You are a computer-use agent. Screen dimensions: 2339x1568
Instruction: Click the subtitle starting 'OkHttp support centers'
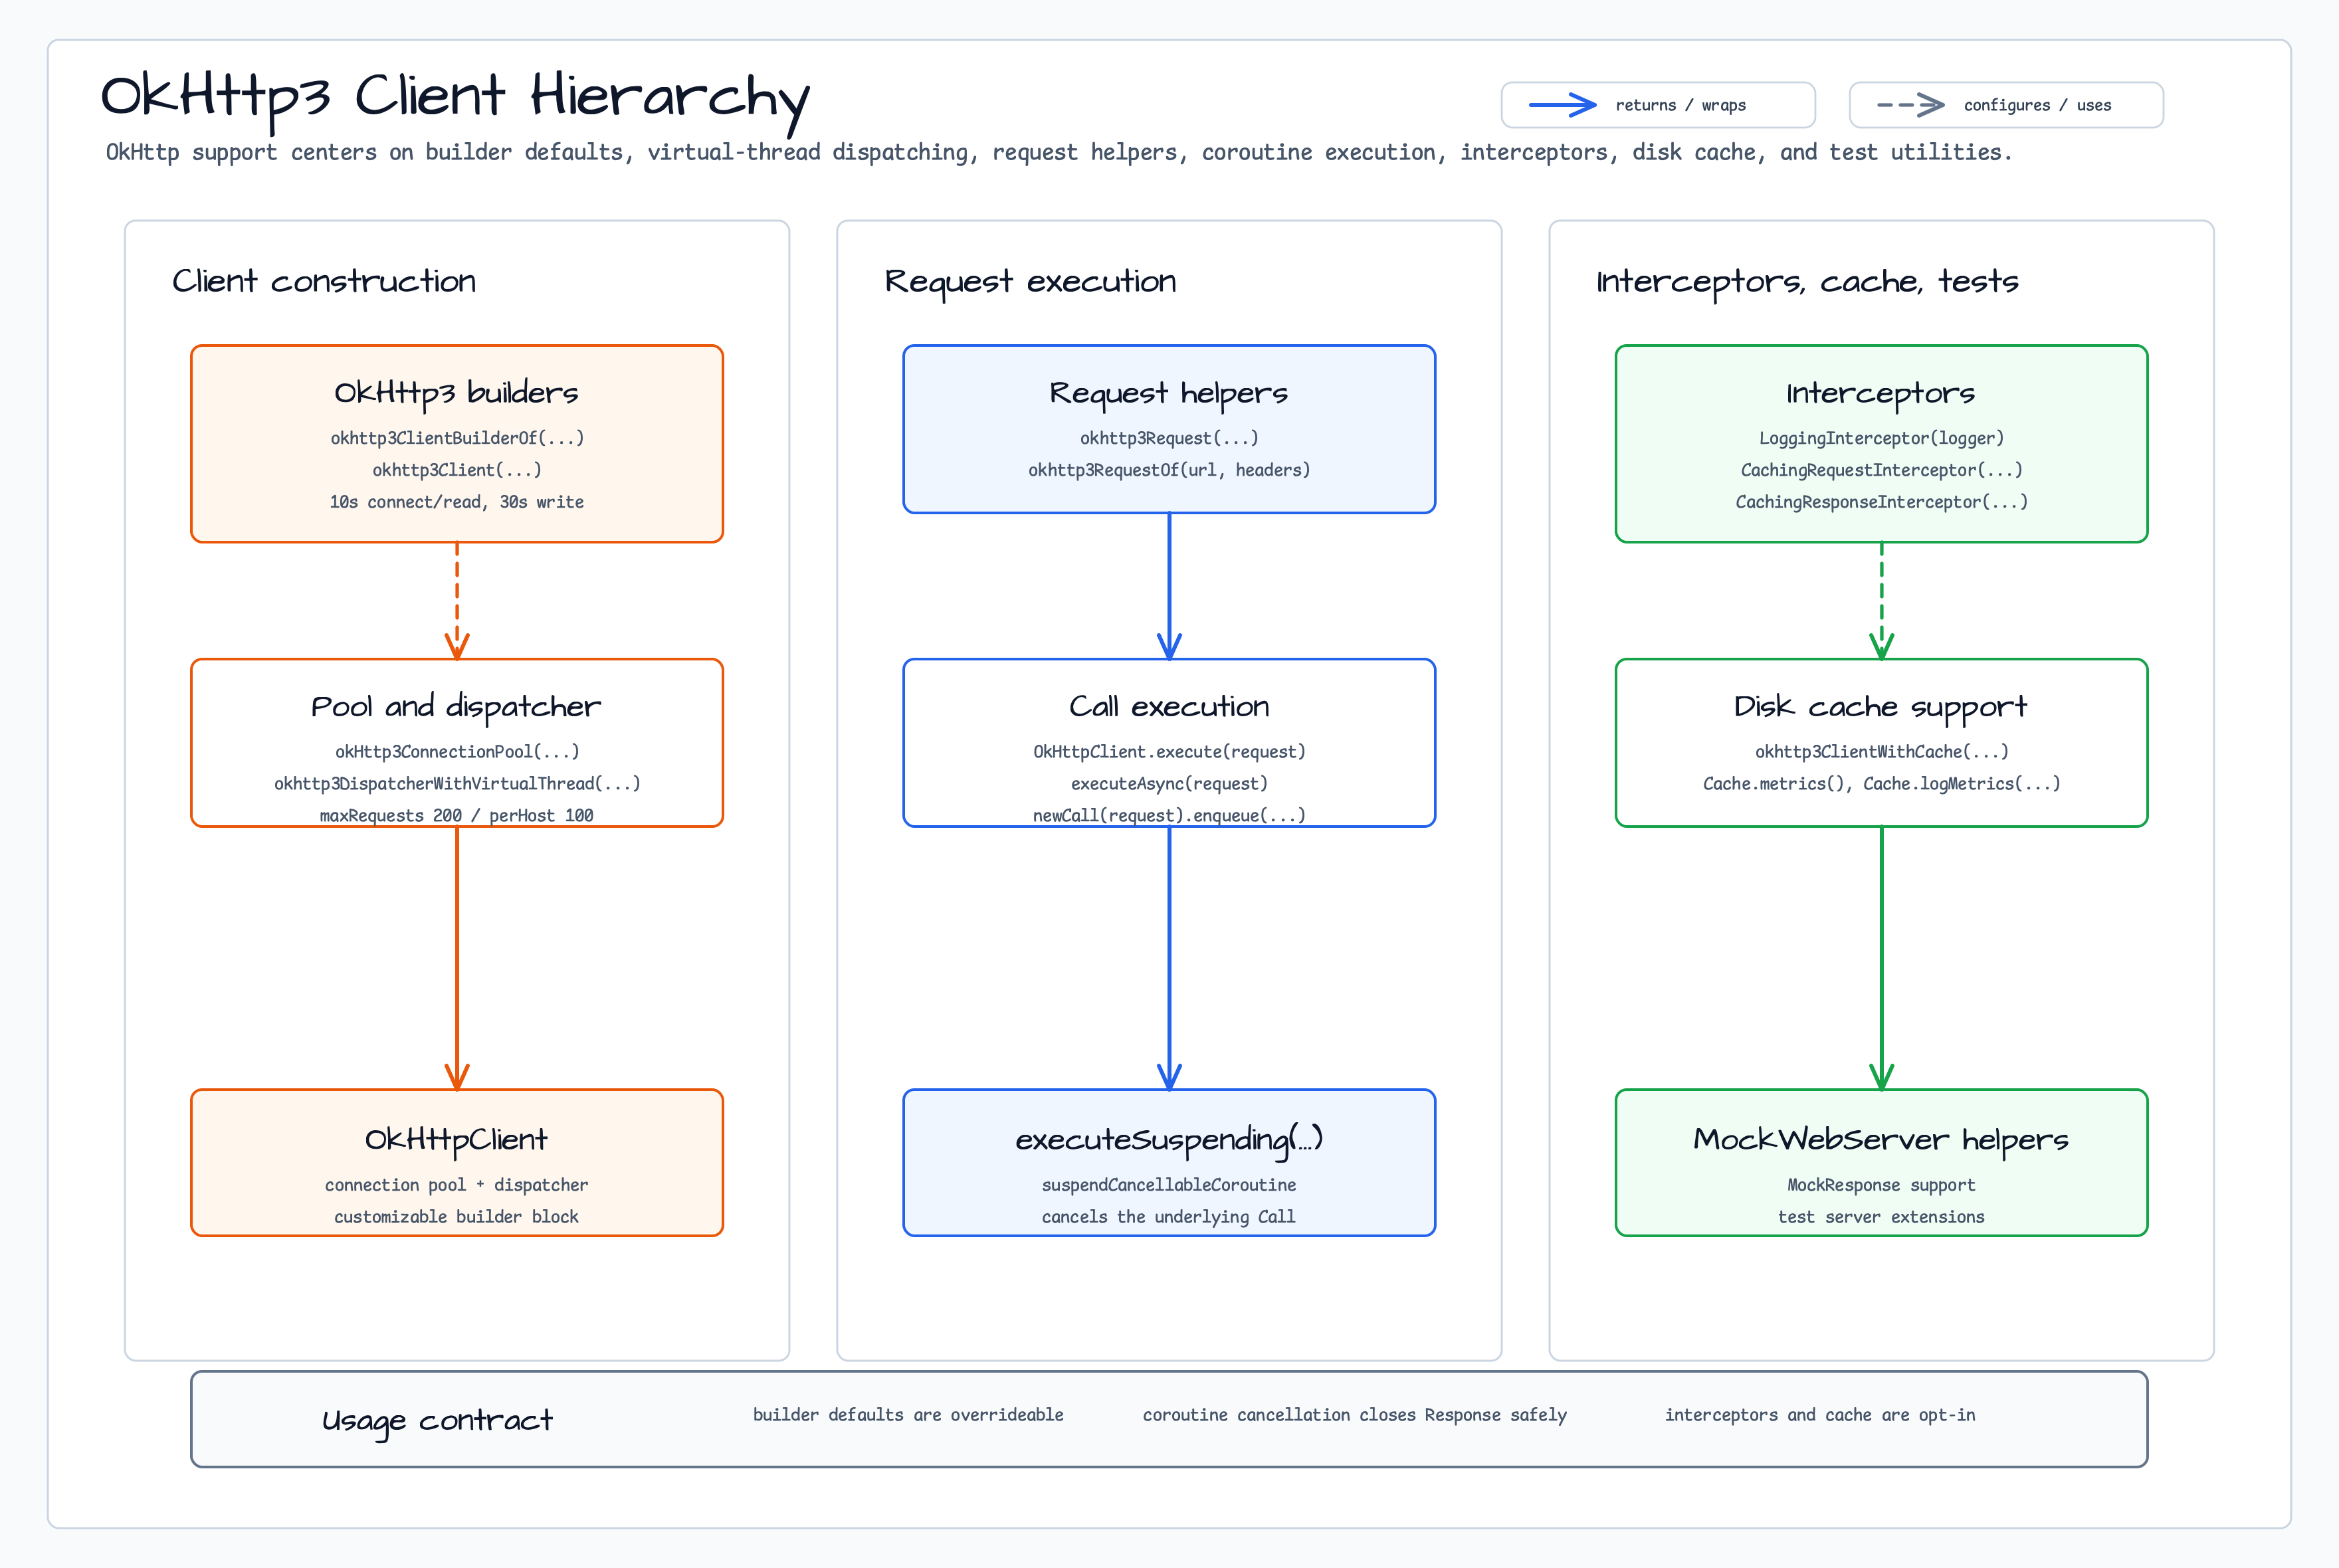(1058, 152)
